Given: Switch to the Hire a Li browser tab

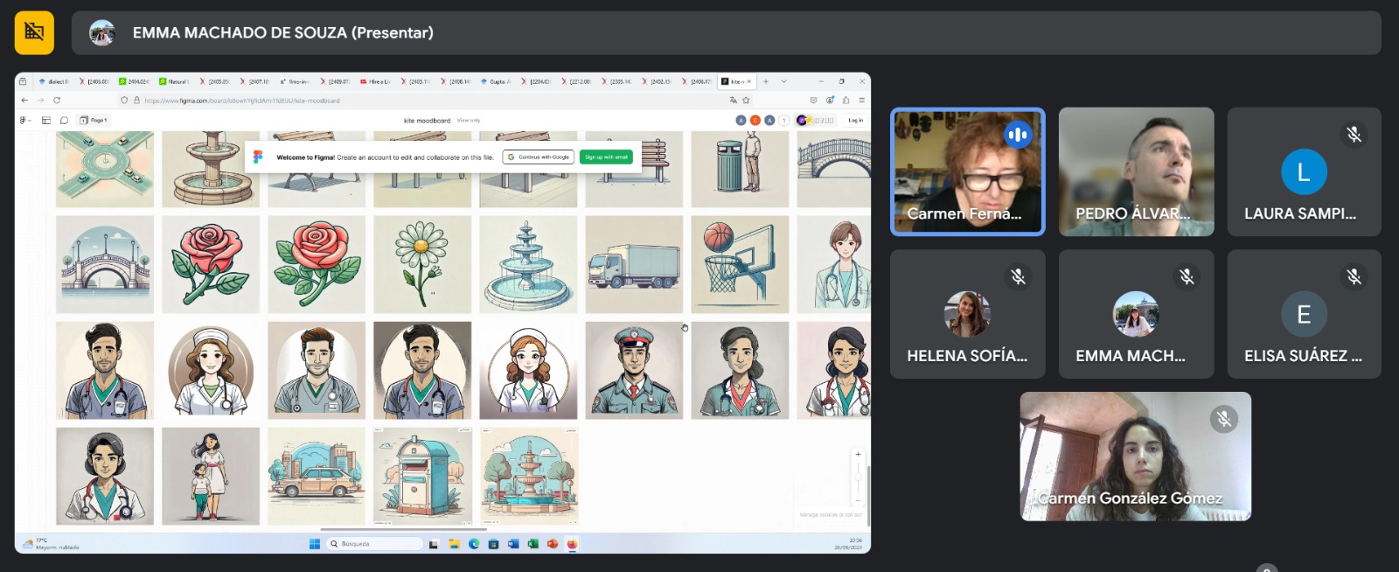Looking at the screenshot, I should tap(377, 81).
